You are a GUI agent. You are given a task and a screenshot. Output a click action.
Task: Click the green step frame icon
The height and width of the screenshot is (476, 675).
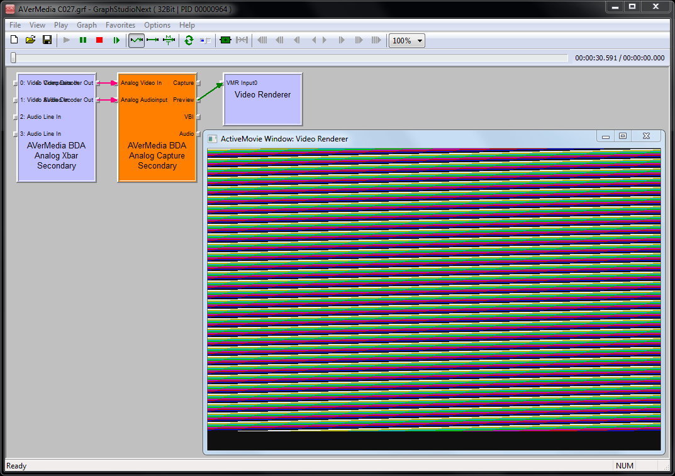tap(116, 40)
